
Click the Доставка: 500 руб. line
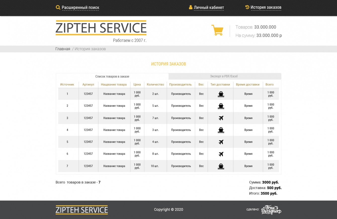265,188
